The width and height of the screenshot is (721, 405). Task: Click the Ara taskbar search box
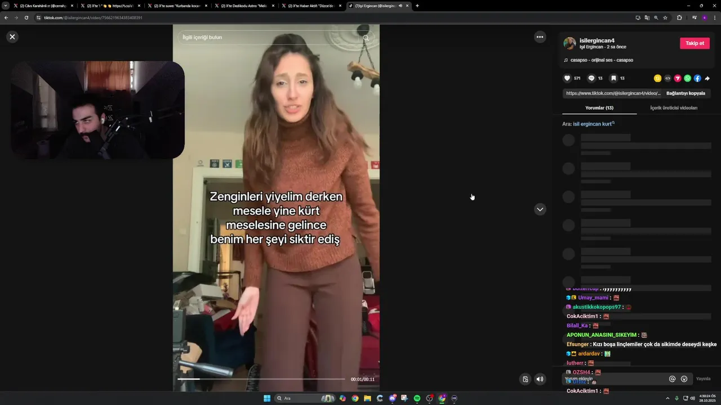(x=304, y=398)
